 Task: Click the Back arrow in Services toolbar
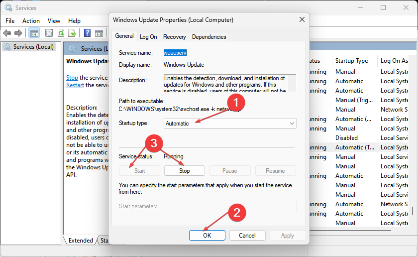click(x=7, y=33)
